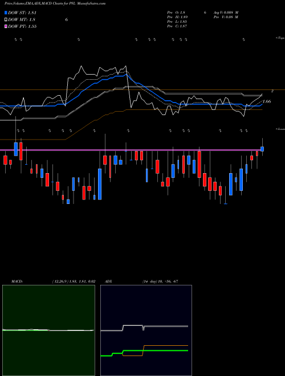285x376 pixels.
Task: Click the 'Avg V: 0.008 M' volume text
Action: 226,13
